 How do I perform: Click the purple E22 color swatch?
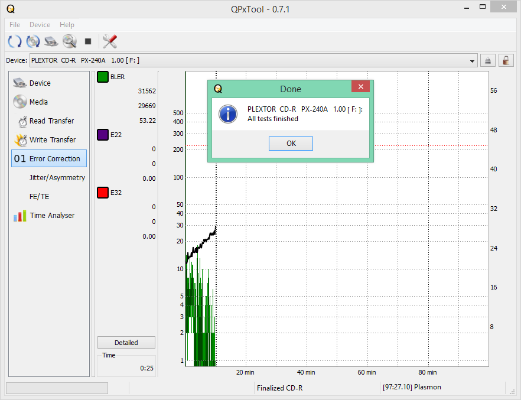pyautogui.click(x=103, y=135)
